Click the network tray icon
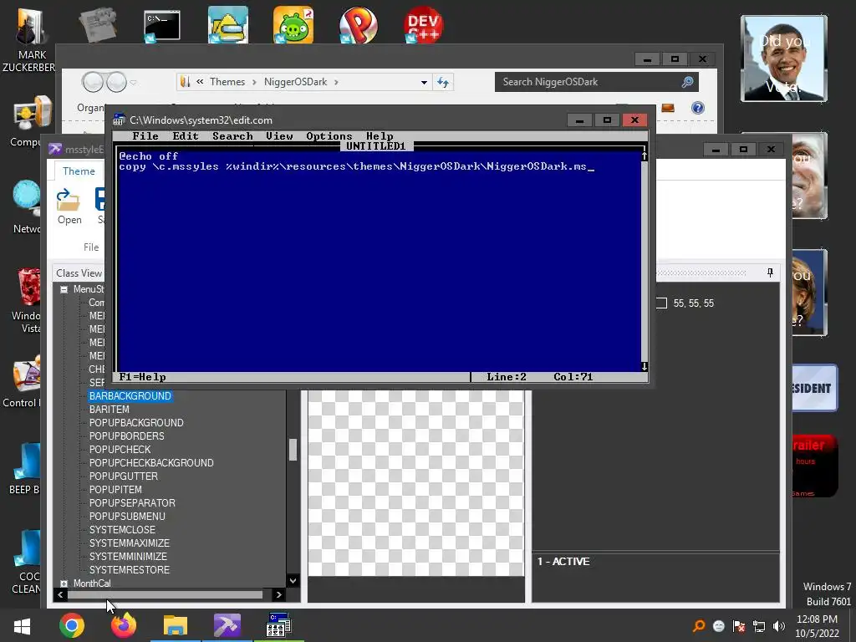The image size is (856, 642). pos(759,626)
